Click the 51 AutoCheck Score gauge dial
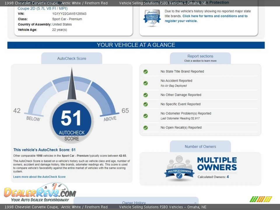 [x=72, y=122]
